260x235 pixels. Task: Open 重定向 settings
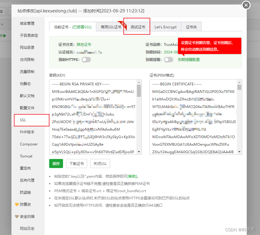tap(25, 168)
